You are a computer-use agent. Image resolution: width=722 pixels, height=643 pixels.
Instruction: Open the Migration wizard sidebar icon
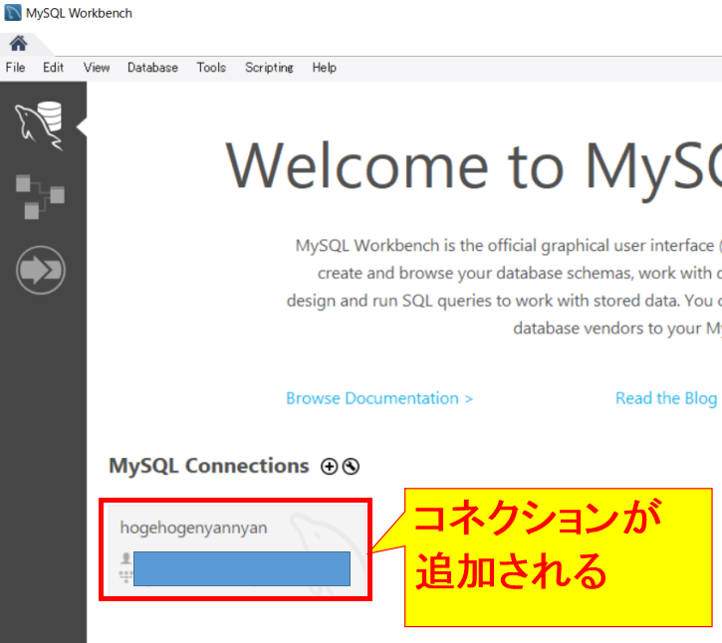(40, 269)
